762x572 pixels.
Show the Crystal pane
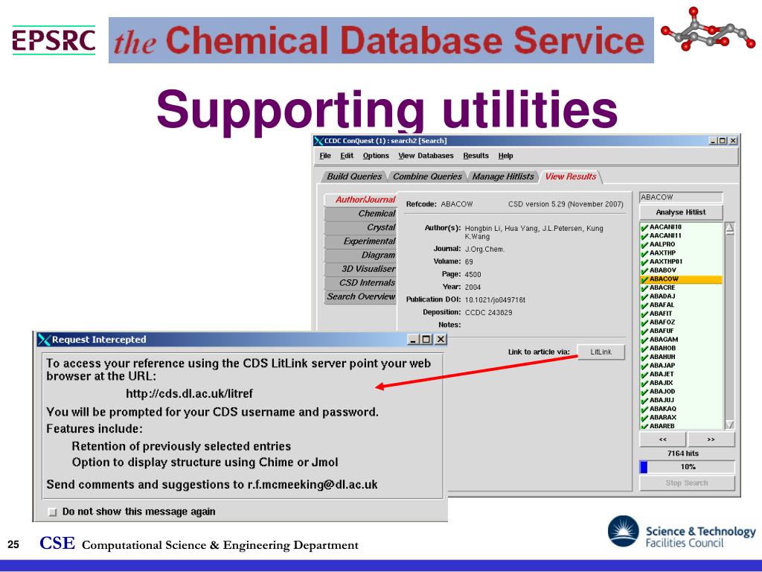[x=360, y=227]
